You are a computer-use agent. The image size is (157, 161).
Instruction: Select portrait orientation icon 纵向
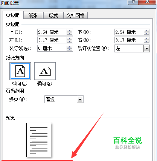click(20, 71)
